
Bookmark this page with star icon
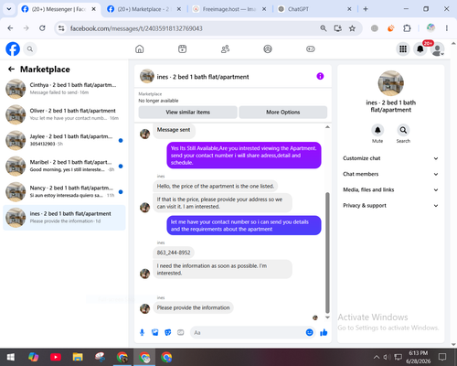(352, 28)
